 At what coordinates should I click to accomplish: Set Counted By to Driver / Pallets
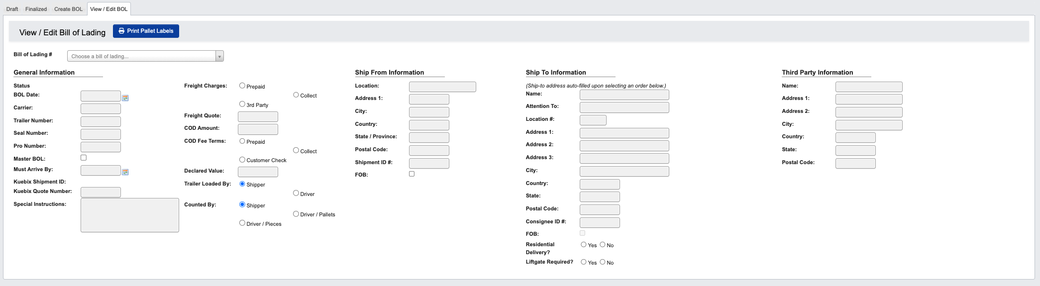[296, 214]
